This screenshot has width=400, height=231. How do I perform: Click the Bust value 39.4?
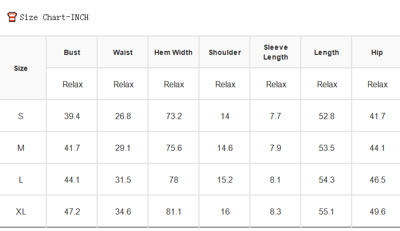pos(72,116)
